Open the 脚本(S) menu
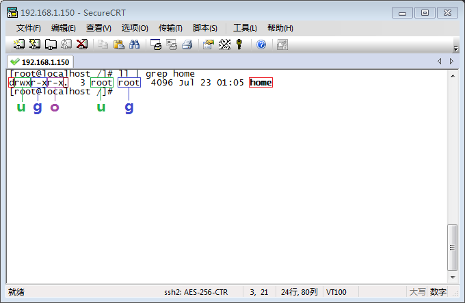This screenshot has width=465, height=303. click(205, 28)
